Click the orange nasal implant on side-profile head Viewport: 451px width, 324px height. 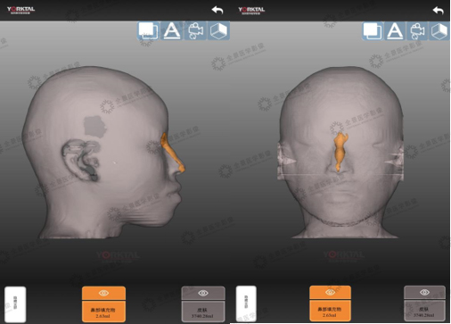tap(173, 154)
